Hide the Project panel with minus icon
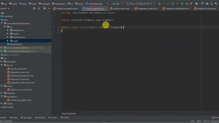 point(49,9)
